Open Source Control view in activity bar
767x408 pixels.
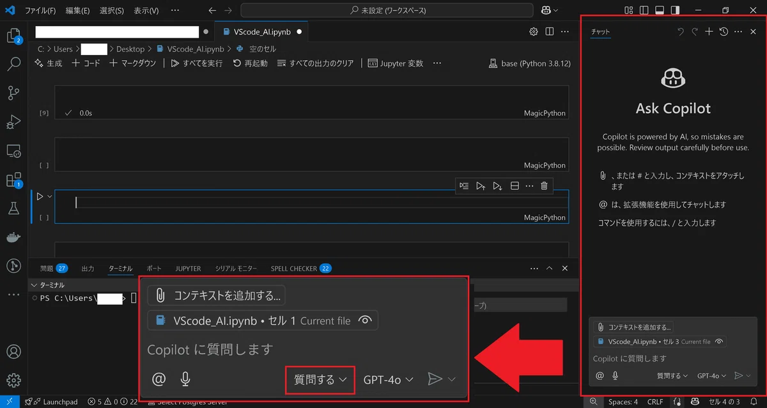pos(13,93)
